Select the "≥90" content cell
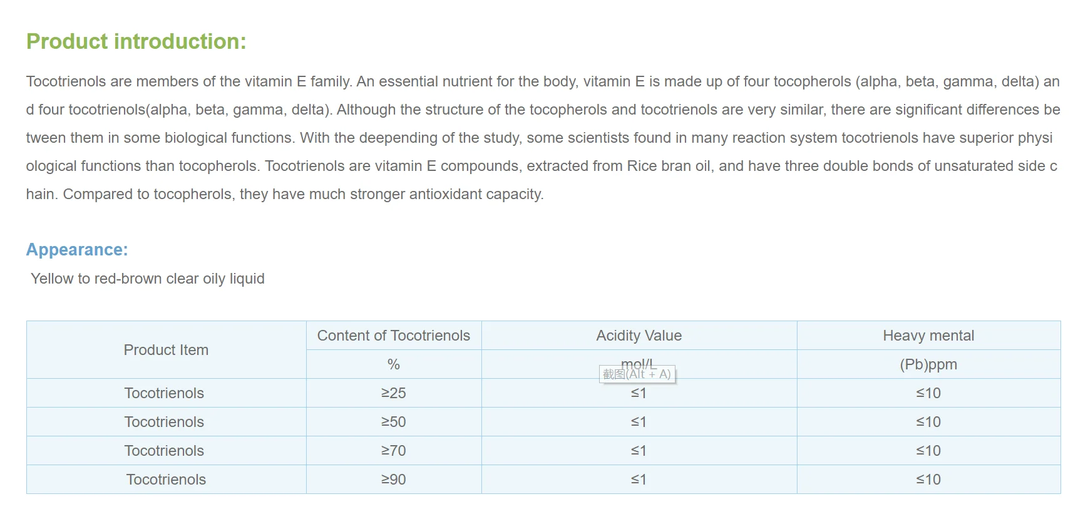This screenshot has height=514, width=1083. tap(393, 480)
